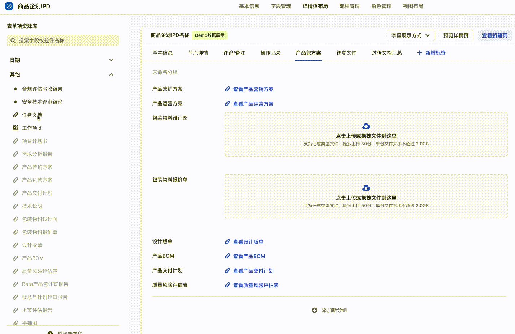Viewport: 515px width, 334px height.
Task: Click the 预览详情页 button
Action: [456, 35]
